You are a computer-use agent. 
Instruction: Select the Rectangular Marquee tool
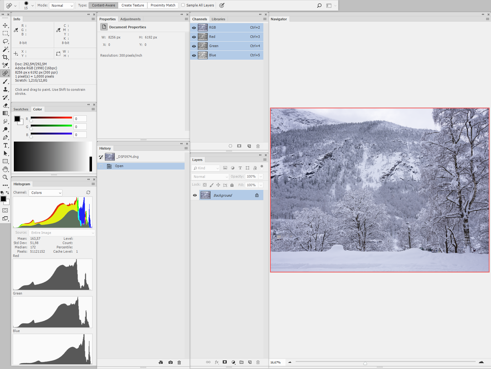point(5,33)
